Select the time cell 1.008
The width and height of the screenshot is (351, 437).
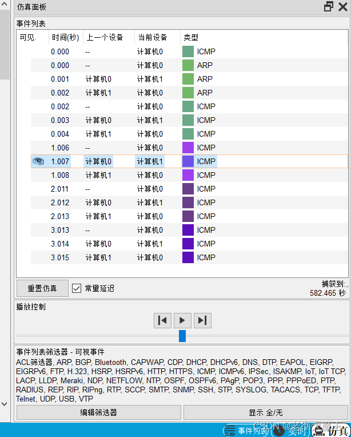point(60,175)
